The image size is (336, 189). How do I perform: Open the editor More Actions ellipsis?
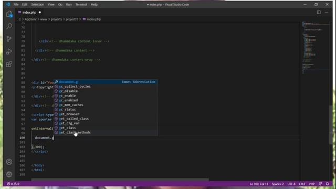327,13
